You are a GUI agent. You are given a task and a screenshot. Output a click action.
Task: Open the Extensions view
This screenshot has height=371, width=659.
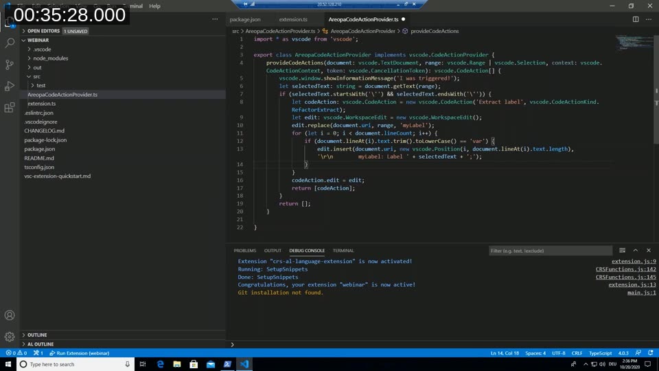(x=10, y=108)
